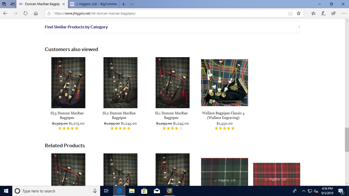Show hidden system tray icons
Image resolution: width=349 pixels, height=196 pixels.
pyautogui.click(x=304, y=191)
